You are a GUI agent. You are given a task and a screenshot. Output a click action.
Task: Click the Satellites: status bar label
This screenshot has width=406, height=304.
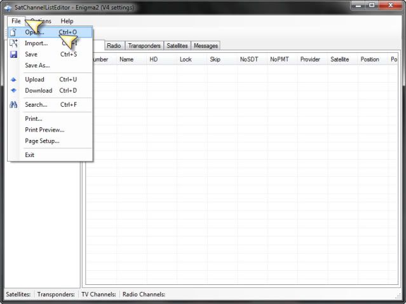pyautogui.click(x=18, y=294)
